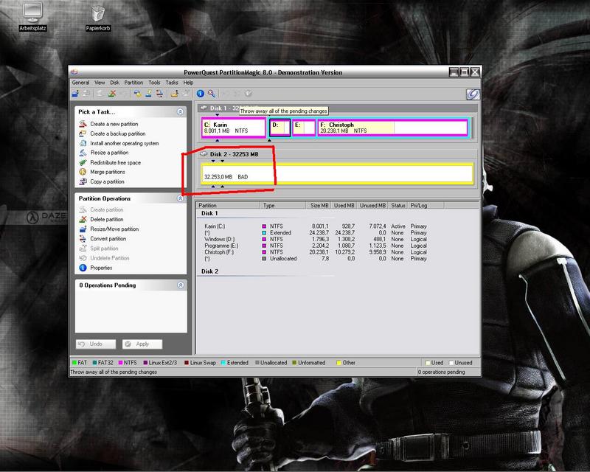The image size is (590, 472).
Task: Open the Tools menu
Action: 154,83
